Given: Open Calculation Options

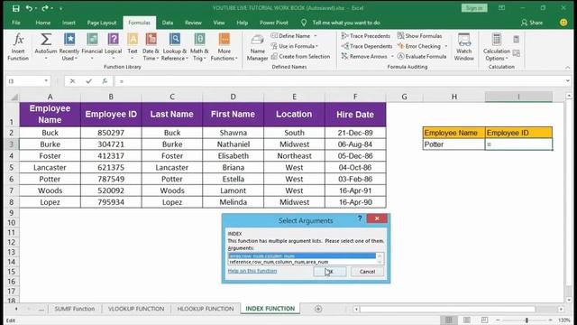Looking at the screenshot, I should [x=497, y=47].
